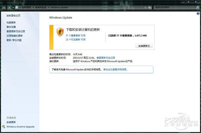Viewport: 201px width, 133px height.
Task: Click the Windows Update page heading
Action: tap(61, 18)
